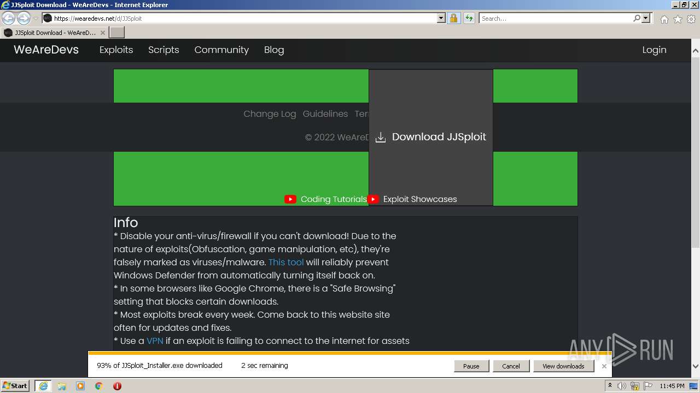Click the 11:45 PM taskbar clock
Viewport: 700px width, 393px height.
672,386
